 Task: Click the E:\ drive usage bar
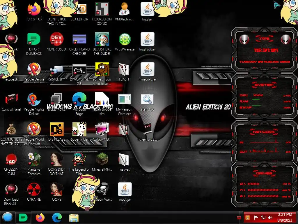pos(263,196)
